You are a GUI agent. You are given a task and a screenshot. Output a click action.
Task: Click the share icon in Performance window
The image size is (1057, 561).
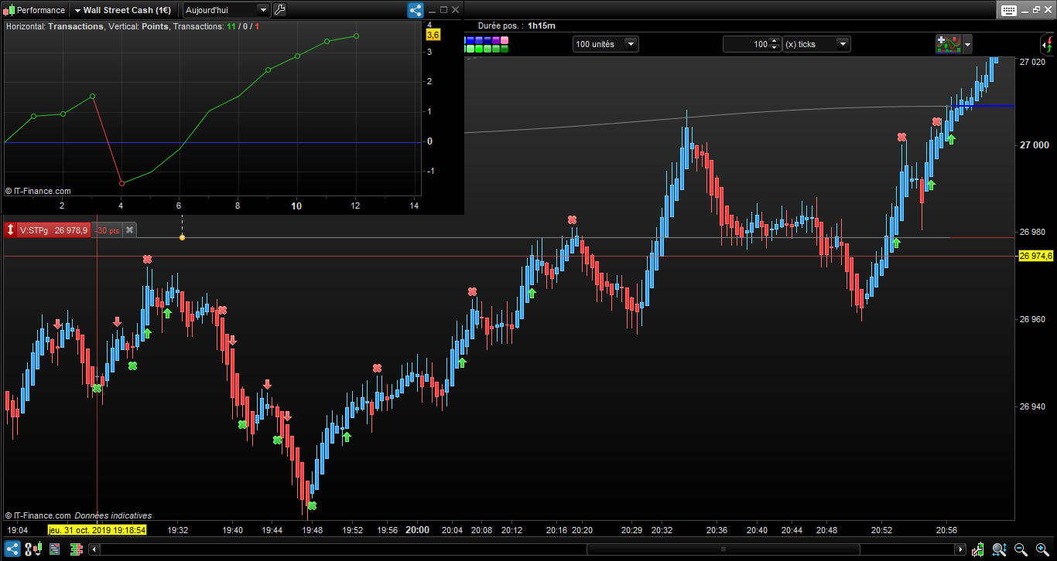click(x=416, y=10)
